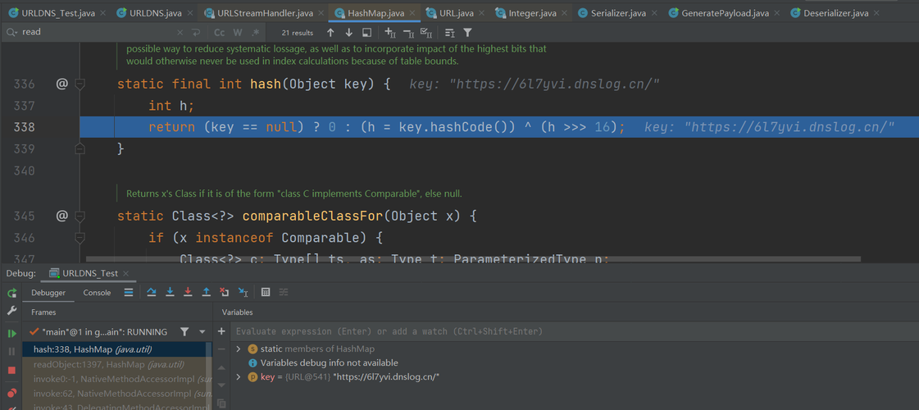Filter frames with funnel icon

click(x=184, y=332)
